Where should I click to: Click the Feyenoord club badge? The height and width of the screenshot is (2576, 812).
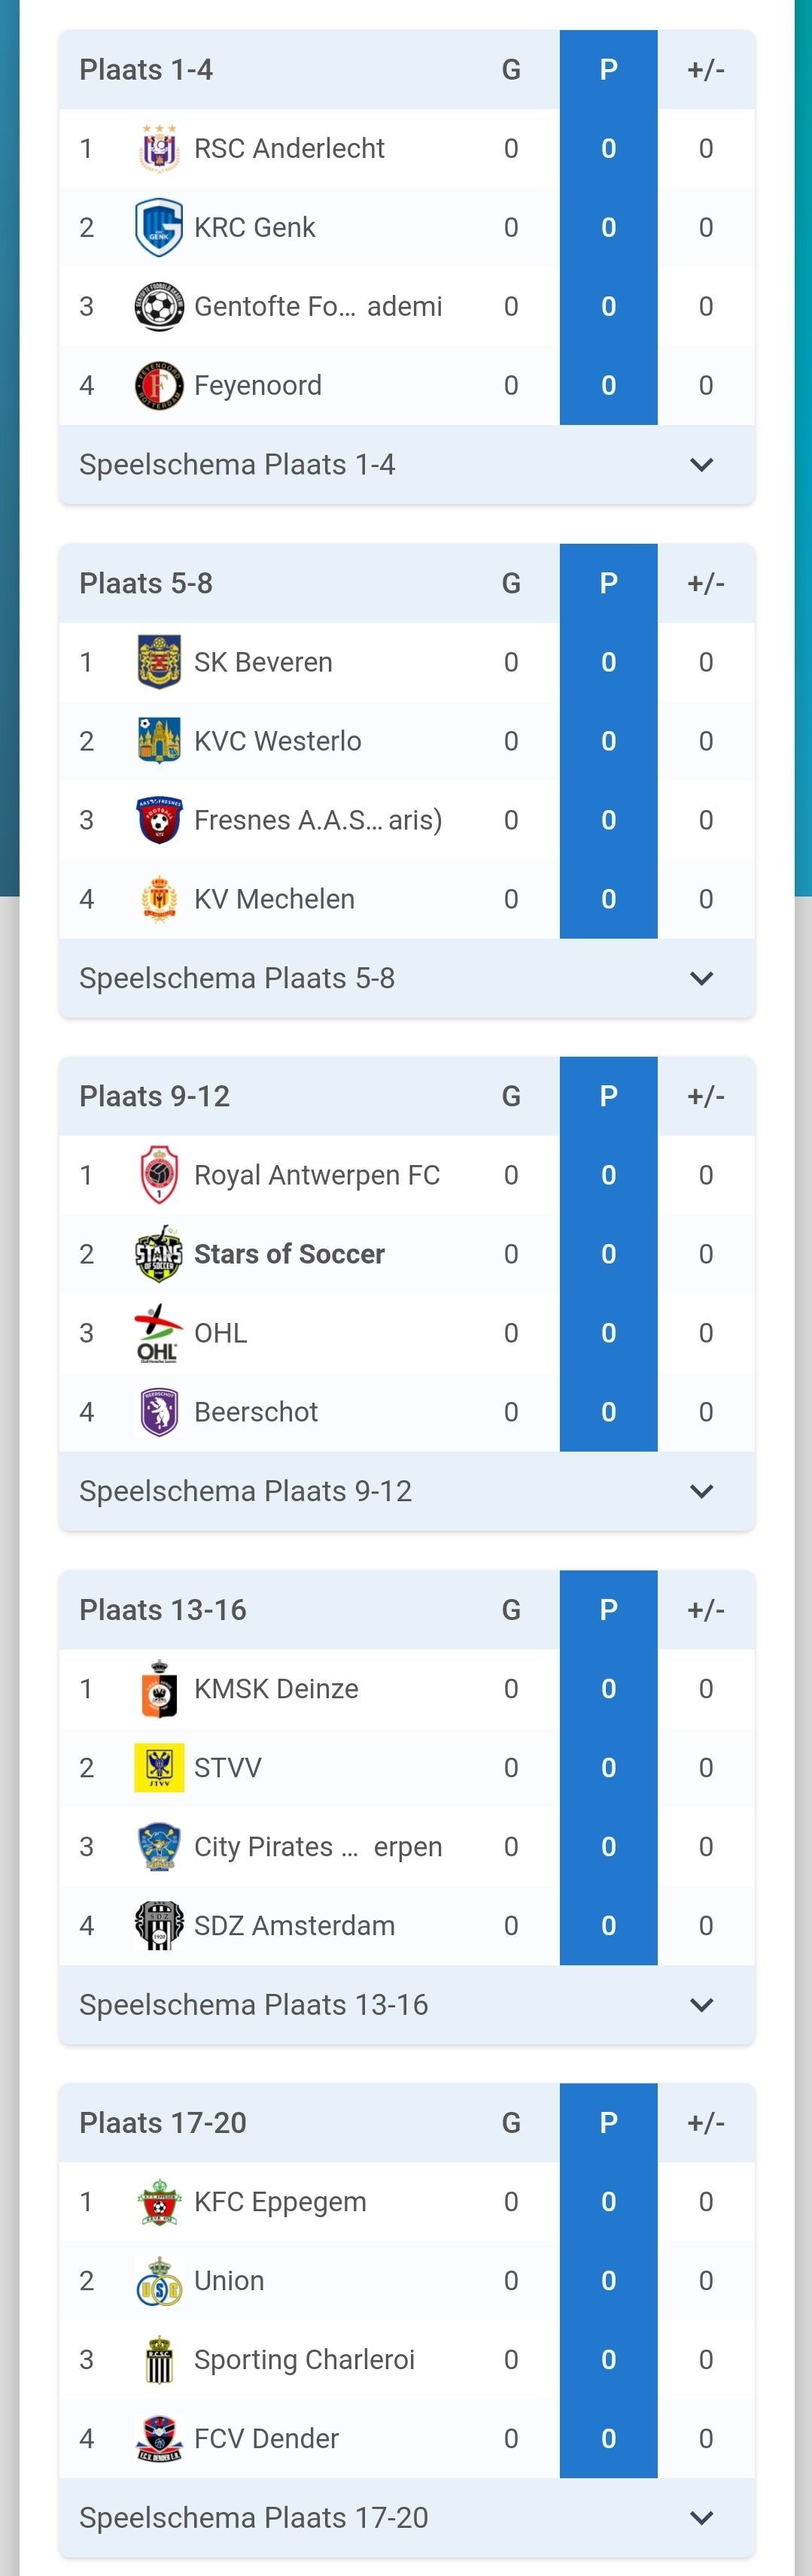tap(159, 386)
